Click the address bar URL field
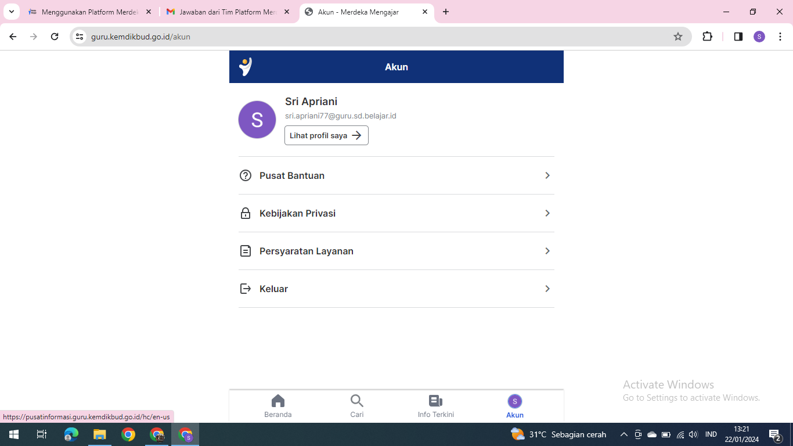793x446 pixels. point(372,37)
